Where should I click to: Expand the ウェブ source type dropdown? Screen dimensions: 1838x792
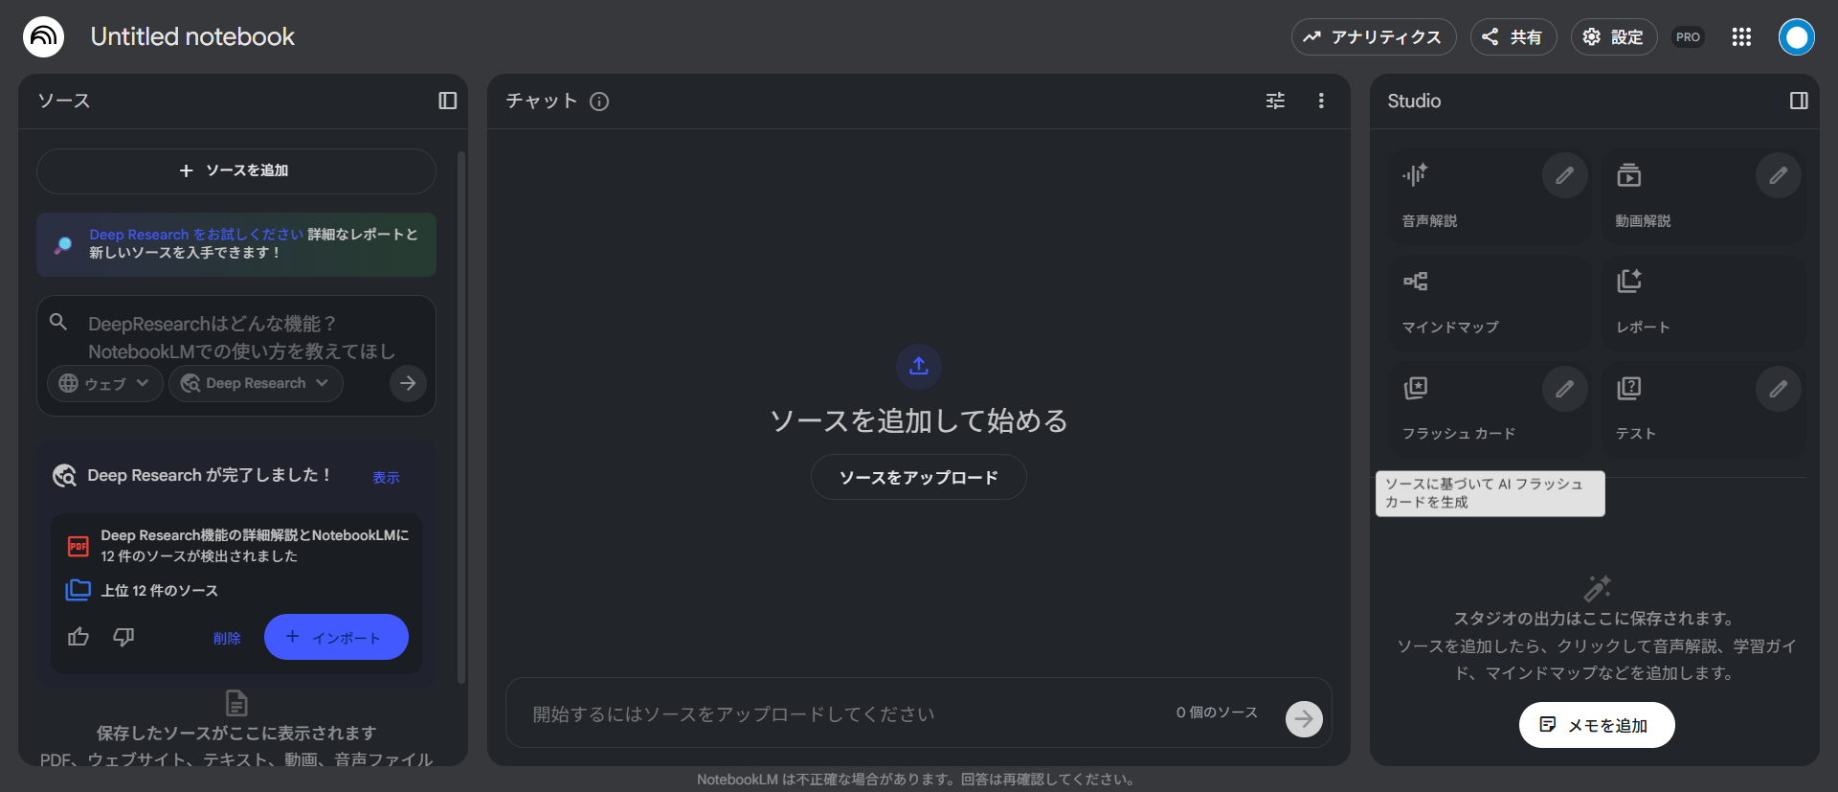105,383
